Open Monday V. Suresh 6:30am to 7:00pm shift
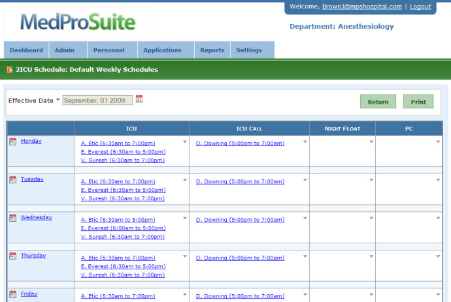451x302 pixels. pos(123,160)
